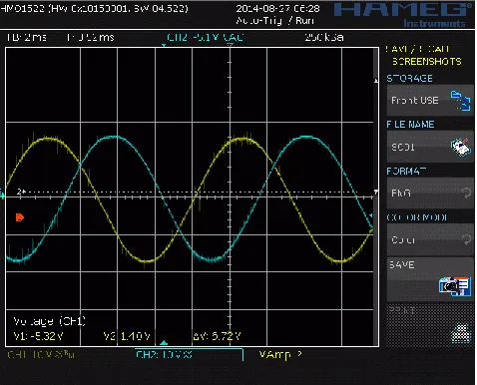Click the FILE NAME section label
The image size is (477, 385).
410,125
